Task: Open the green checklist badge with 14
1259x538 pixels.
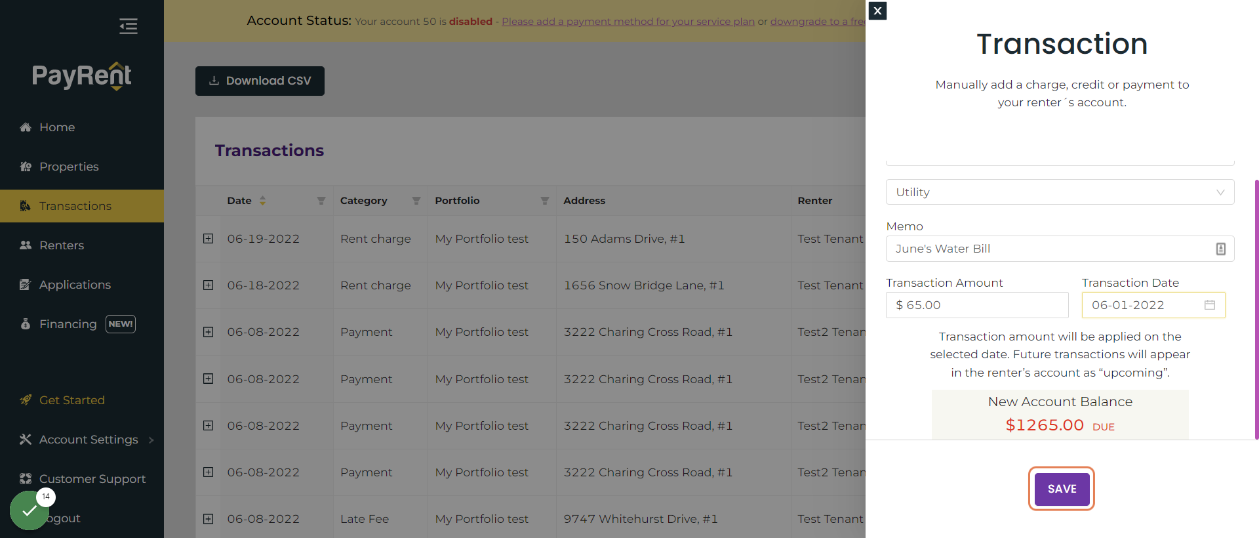Action: coord(30,510)
